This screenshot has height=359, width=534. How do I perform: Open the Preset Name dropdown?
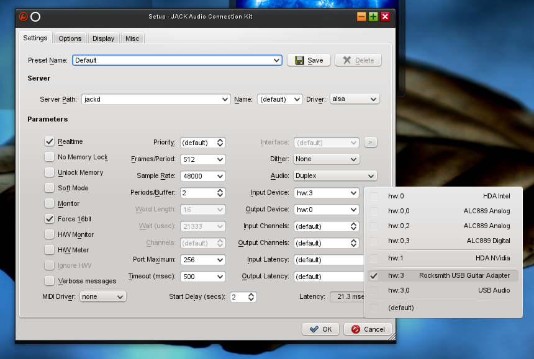pos(276,60)
